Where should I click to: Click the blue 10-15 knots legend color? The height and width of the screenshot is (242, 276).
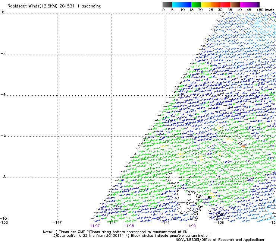186,4
